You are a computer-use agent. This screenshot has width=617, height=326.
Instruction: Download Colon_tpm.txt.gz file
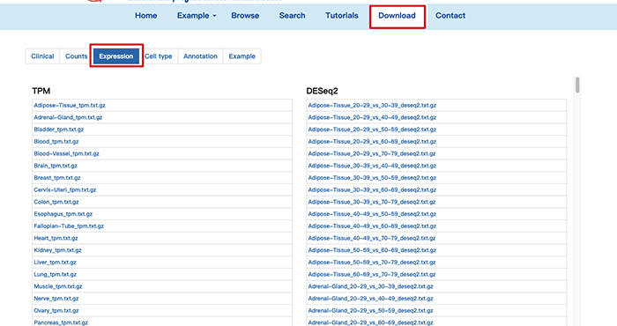pos(56,202)
